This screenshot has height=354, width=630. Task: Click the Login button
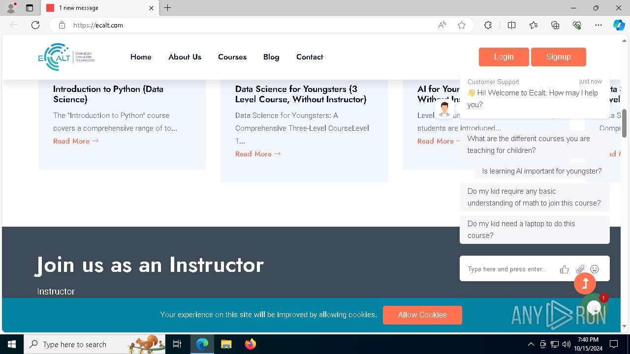[504, 57]
